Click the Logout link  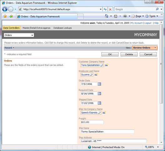tap(148, 23)
